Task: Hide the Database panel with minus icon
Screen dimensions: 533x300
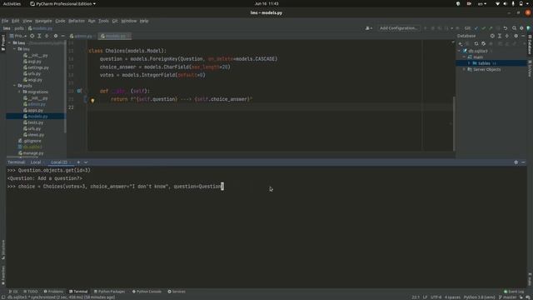Action: (x=523, y=36)
